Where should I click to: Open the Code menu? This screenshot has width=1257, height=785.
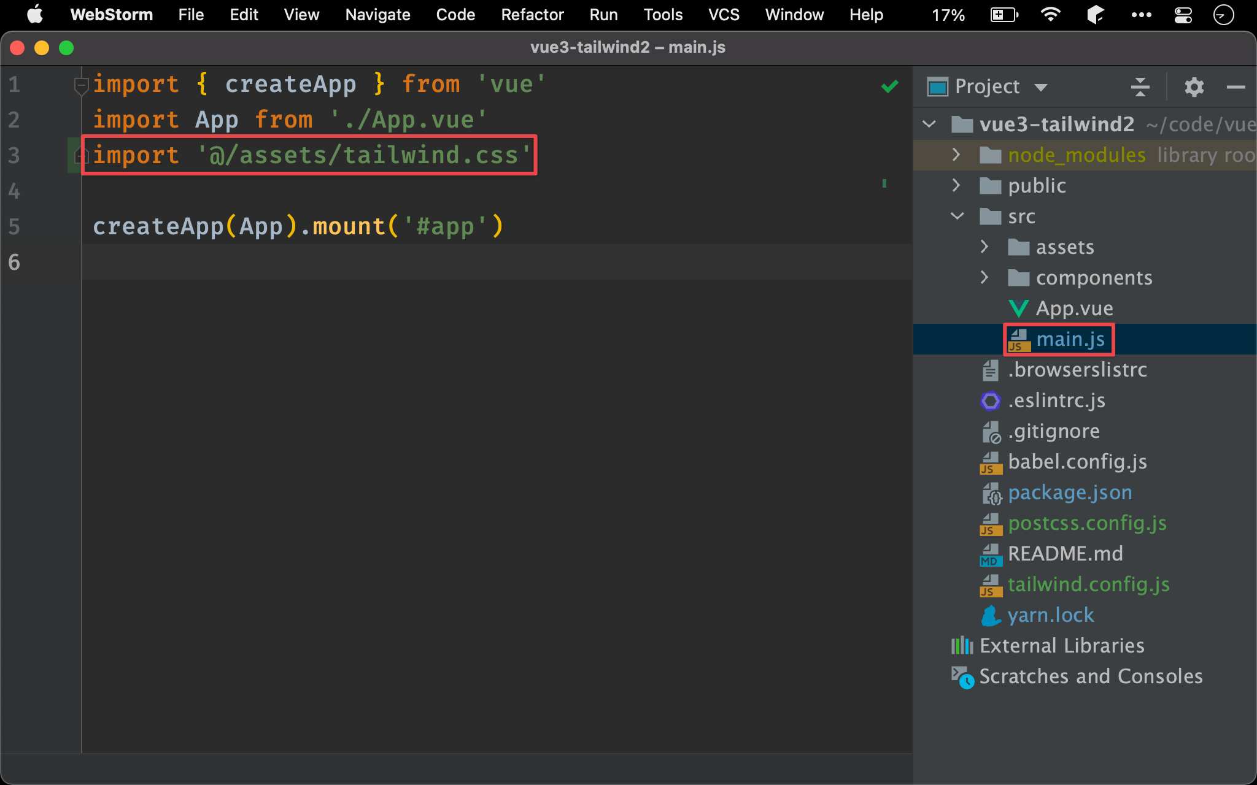pyautogui.click(x=455, y=15)
